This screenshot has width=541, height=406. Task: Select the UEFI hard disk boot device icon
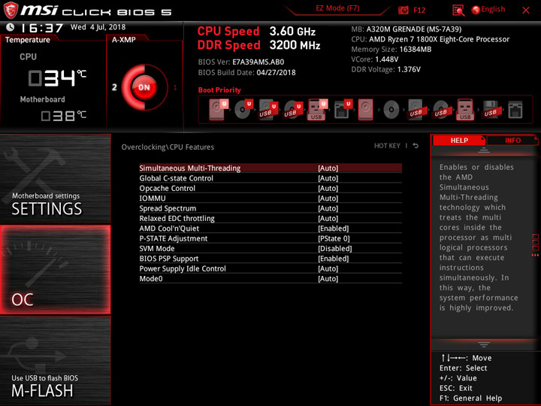pyautogui.click(x=217, y=110)
